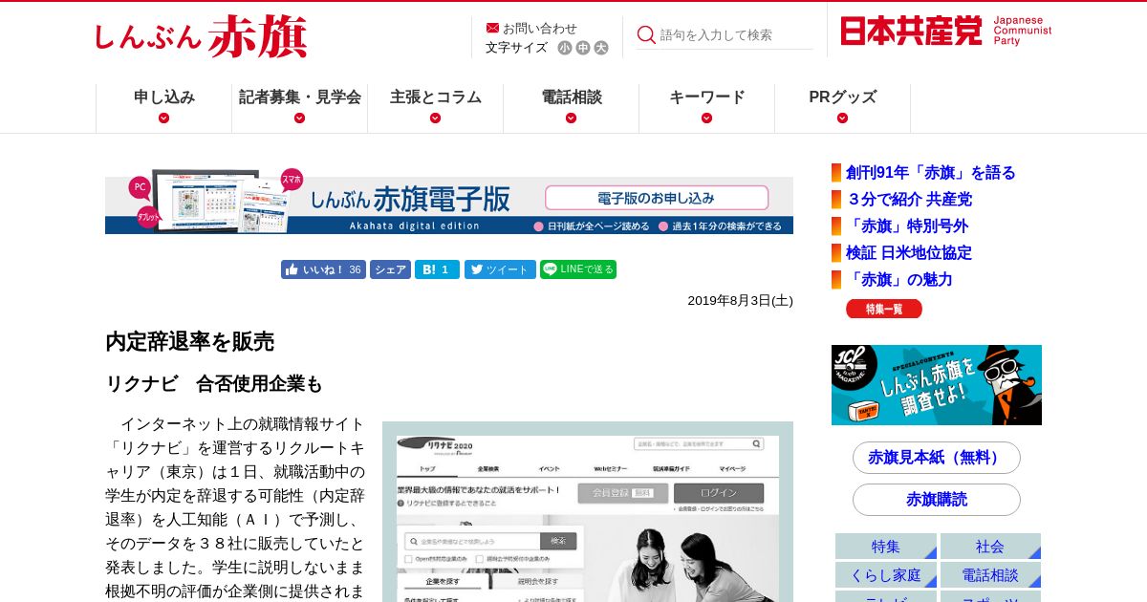Click the Facebook いいね！ button
Viewport: 1147px width, 602px height.
323,269
